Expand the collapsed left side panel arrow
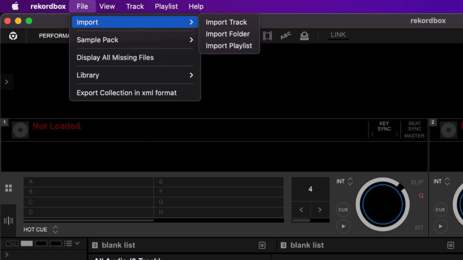 point(6,82)
